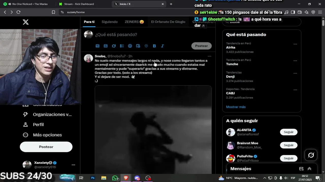Click the white Postear sidebar button
Image resolution: width=325 pixels, height=182 pixels.
[x=46, y=147]
